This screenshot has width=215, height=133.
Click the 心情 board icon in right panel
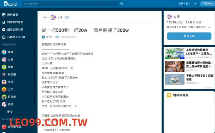pos(169,17)
